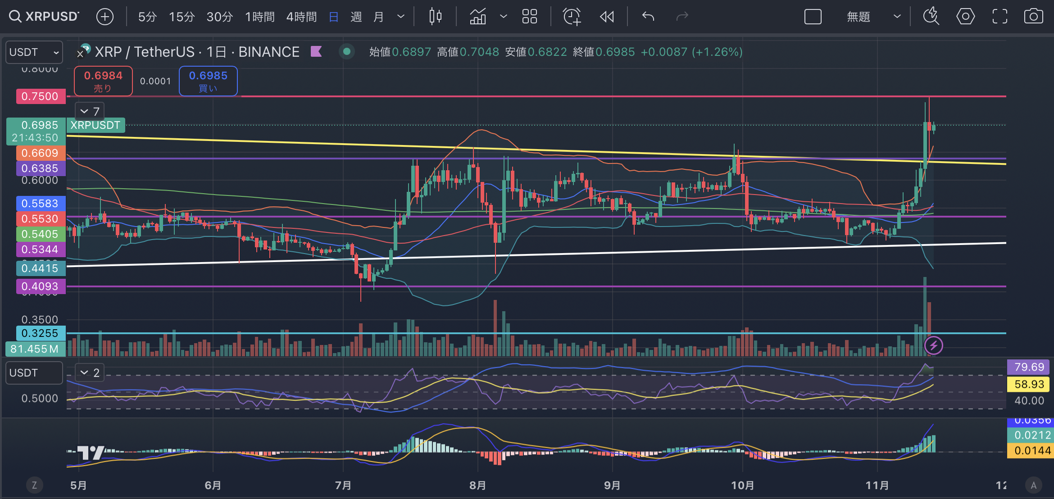The image size is (1054, 499).
Task: Select the 0.7500 red price line label
Action: tap(40, 96)
